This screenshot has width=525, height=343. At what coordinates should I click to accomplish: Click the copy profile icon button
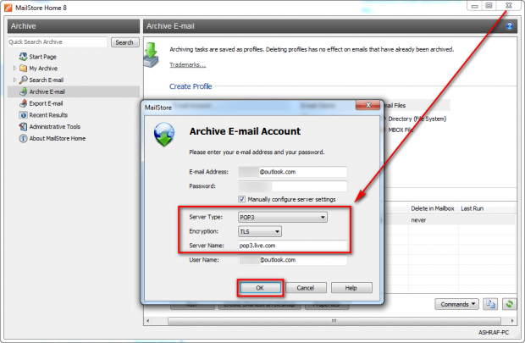(x=490, y=304)
